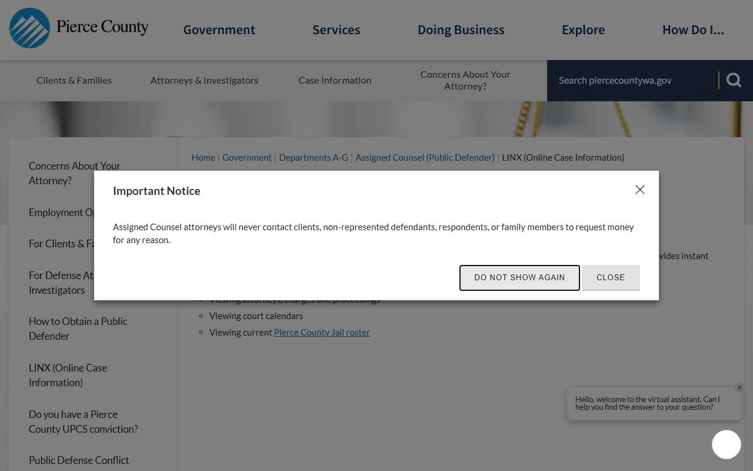The height and width of the screenshot is (471, 753).
Task: Select Case Information tab
Action: coord(335,80)
